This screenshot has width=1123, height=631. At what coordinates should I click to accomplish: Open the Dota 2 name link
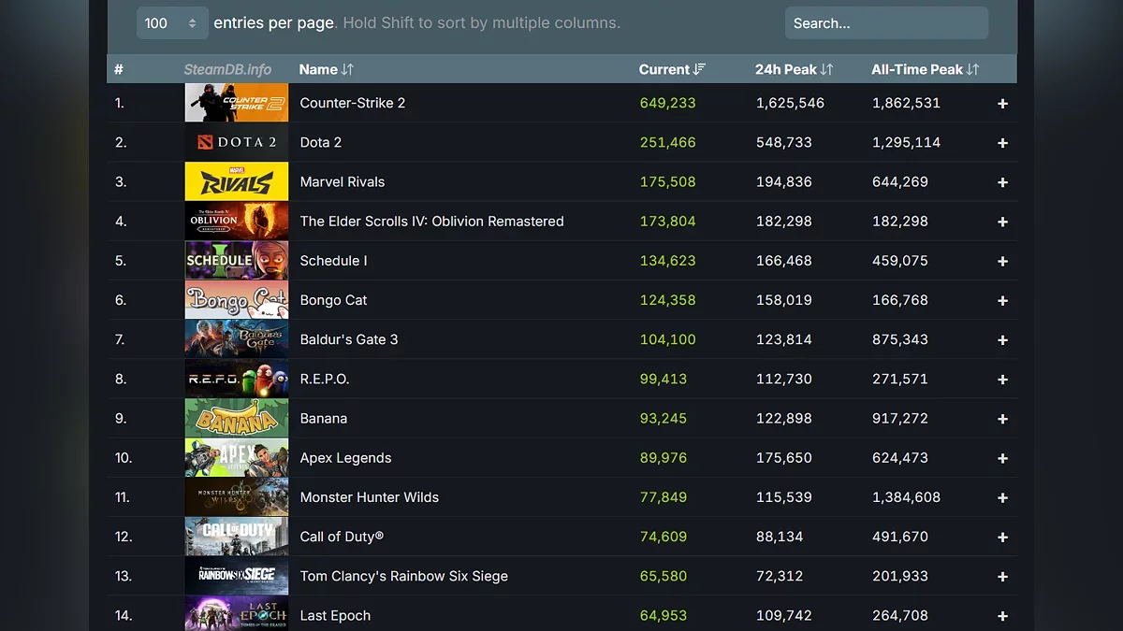tap(321, 142)
